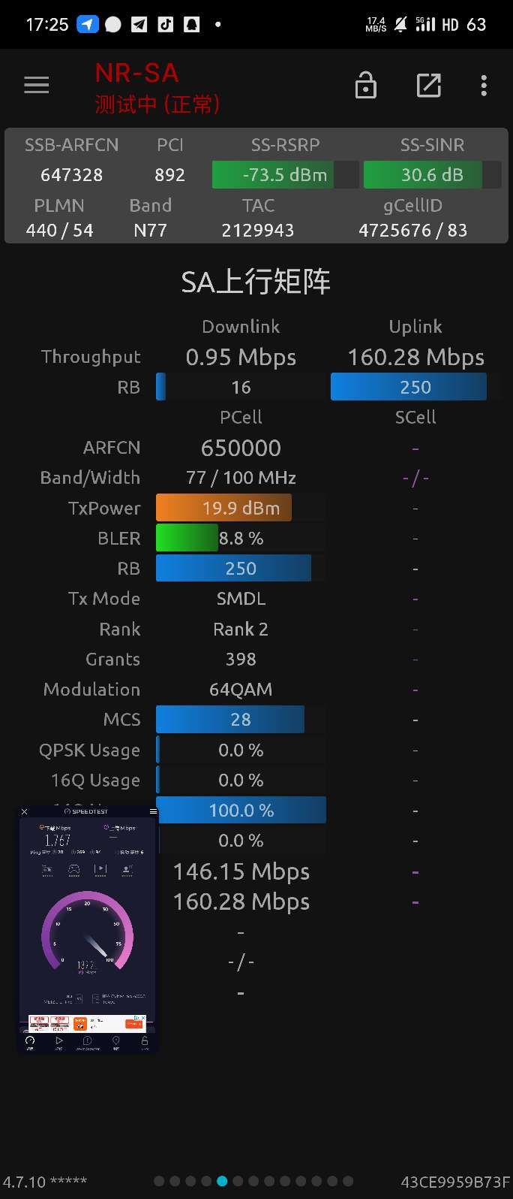The image size is (513, 1199).
Task: Open the three-dot overflow menu
Action: (484, 86)
